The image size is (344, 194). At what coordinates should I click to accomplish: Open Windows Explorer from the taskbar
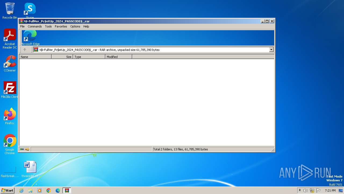coord(30,190)
